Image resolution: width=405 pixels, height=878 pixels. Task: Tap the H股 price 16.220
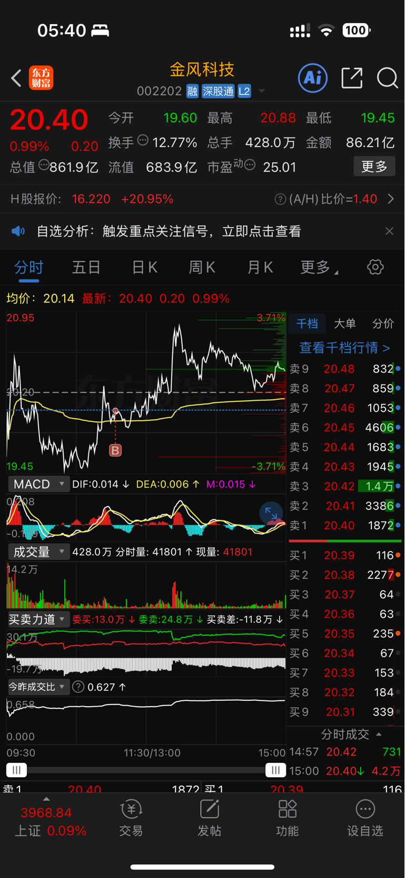[91, 199]
